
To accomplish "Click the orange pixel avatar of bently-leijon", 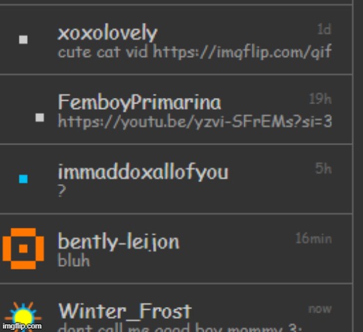I will [23, 249].
